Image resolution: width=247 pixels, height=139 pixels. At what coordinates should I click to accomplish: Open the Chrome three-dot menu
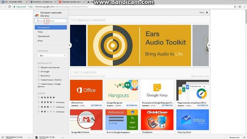[x=244, y=7]
